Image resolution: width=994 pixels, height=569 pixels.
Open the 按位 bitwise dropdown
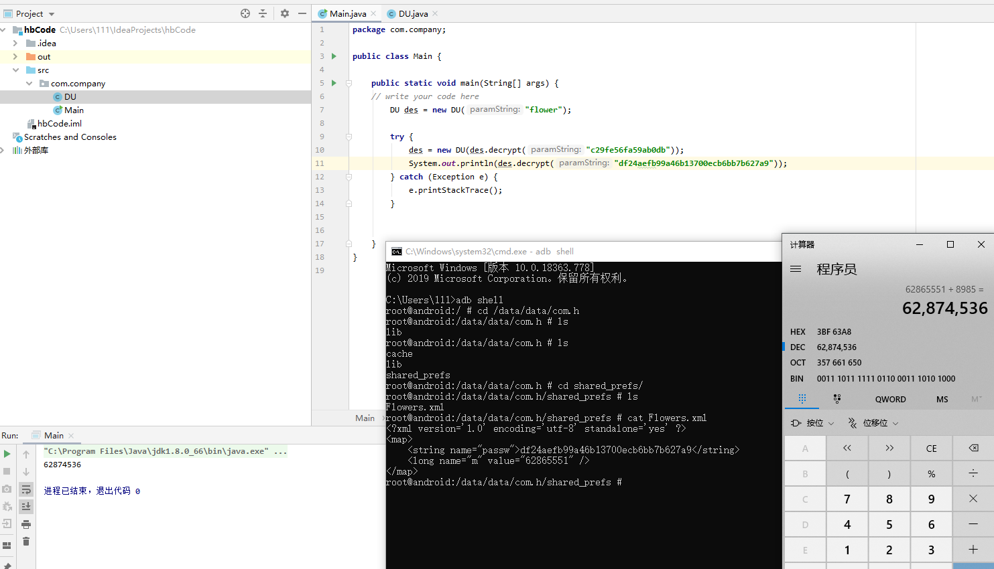(x=812, y=423)
